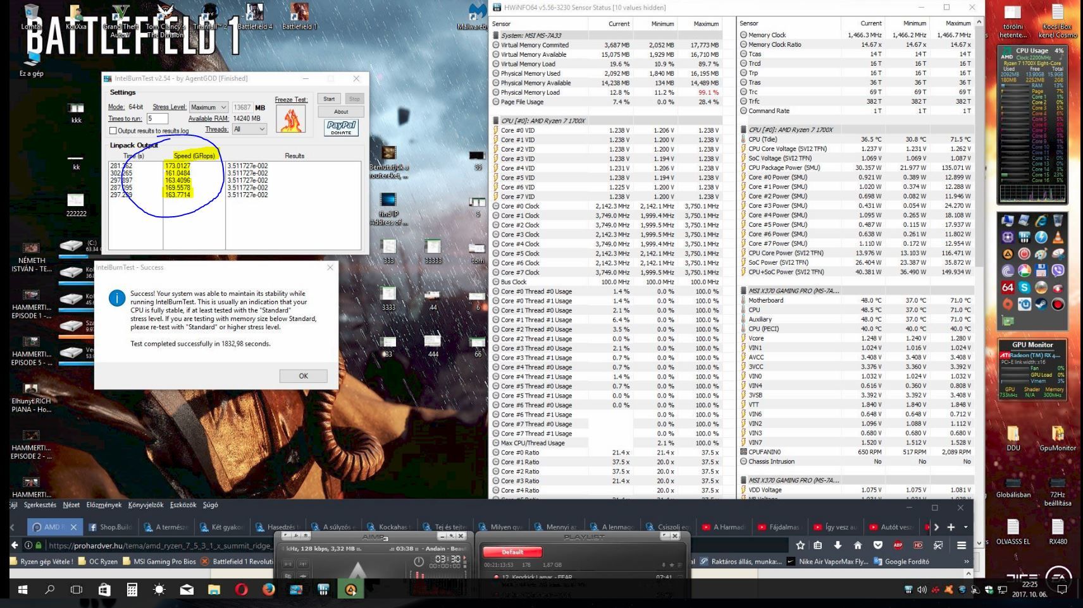Click the Default playlist tab in AIMP
Screen dimensions: 1083x608
(512, 552)
